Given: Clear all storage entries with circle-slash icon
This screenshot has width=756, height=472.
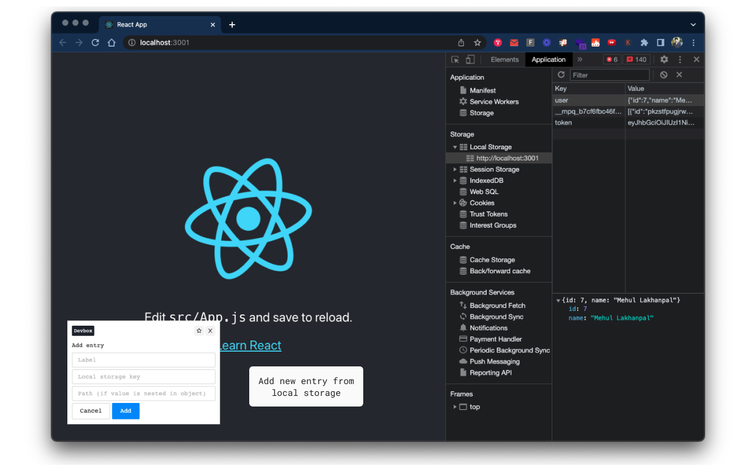Looking at the screenshot, I should click(664, 75).
